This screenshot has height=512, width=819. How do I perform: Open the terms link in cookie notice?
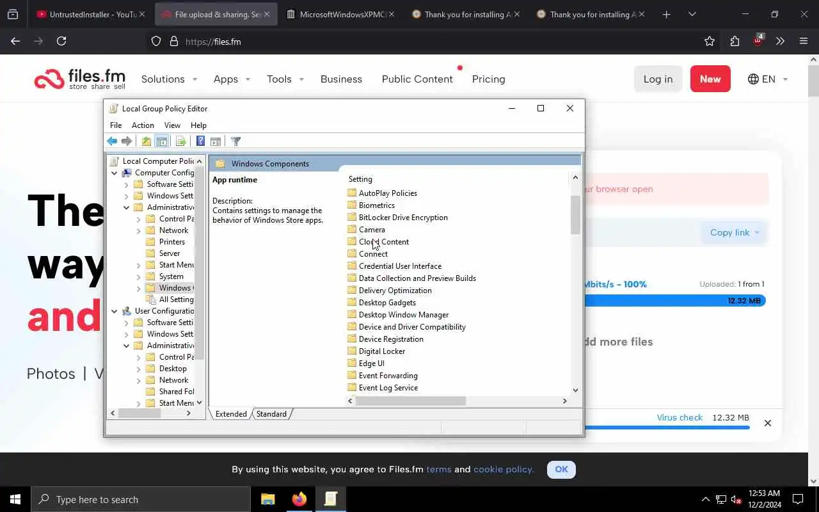point(439,469)
